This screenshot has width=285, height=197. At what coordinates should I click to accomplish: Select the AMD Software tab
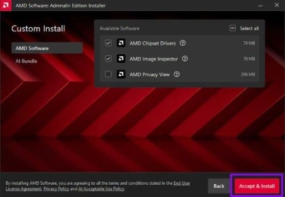pyautogui.click(x=47, y=48)
